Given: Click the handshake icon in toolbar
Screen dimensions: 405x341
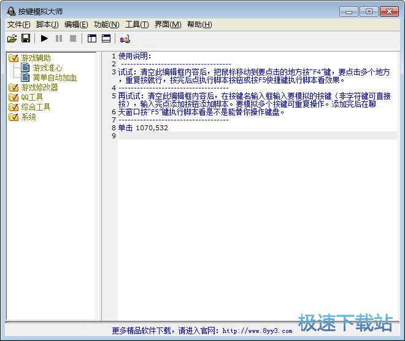Looking at the screenshot, I should coord(125,39).
